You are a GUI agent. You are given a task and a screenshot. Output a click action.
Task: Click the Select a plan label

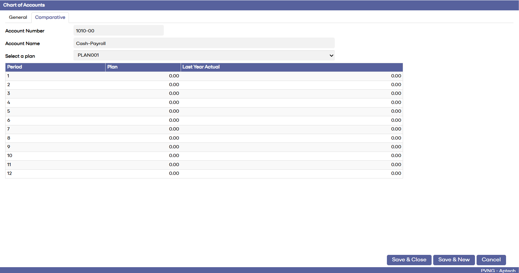pyautogui.click(x=20, y=56)
